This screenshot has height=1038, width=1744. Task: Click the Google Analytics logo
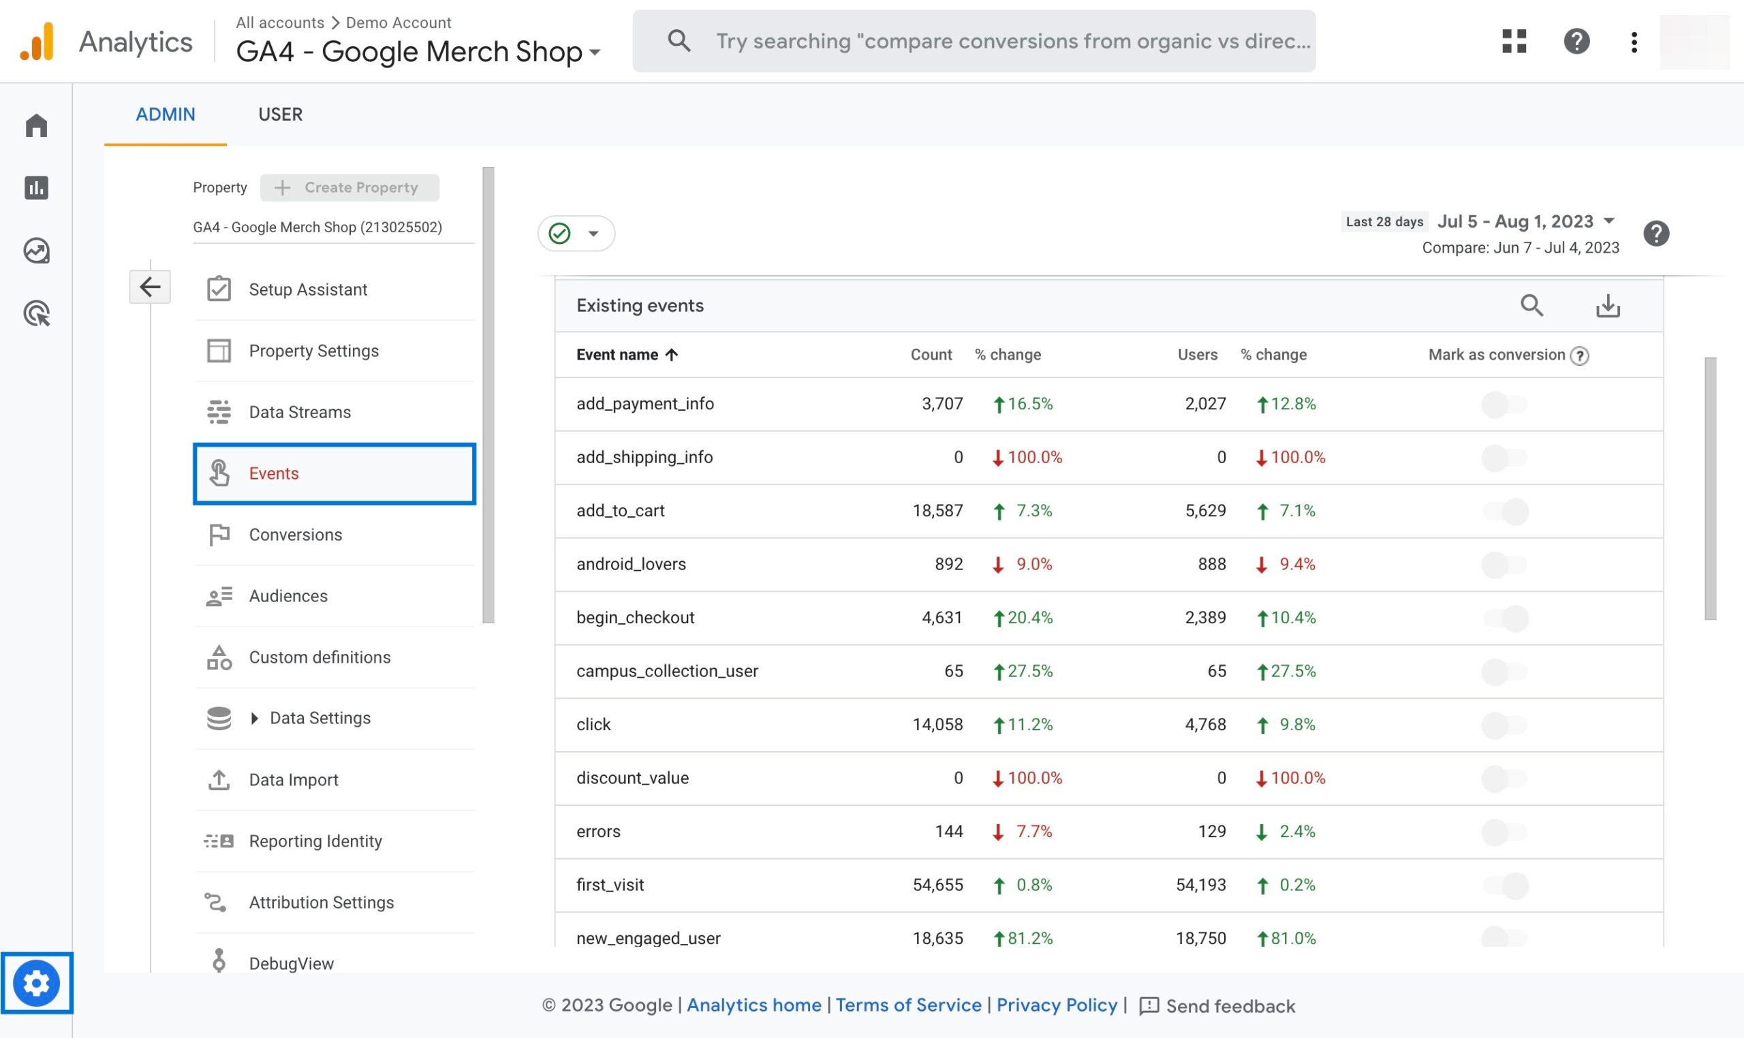37,42
